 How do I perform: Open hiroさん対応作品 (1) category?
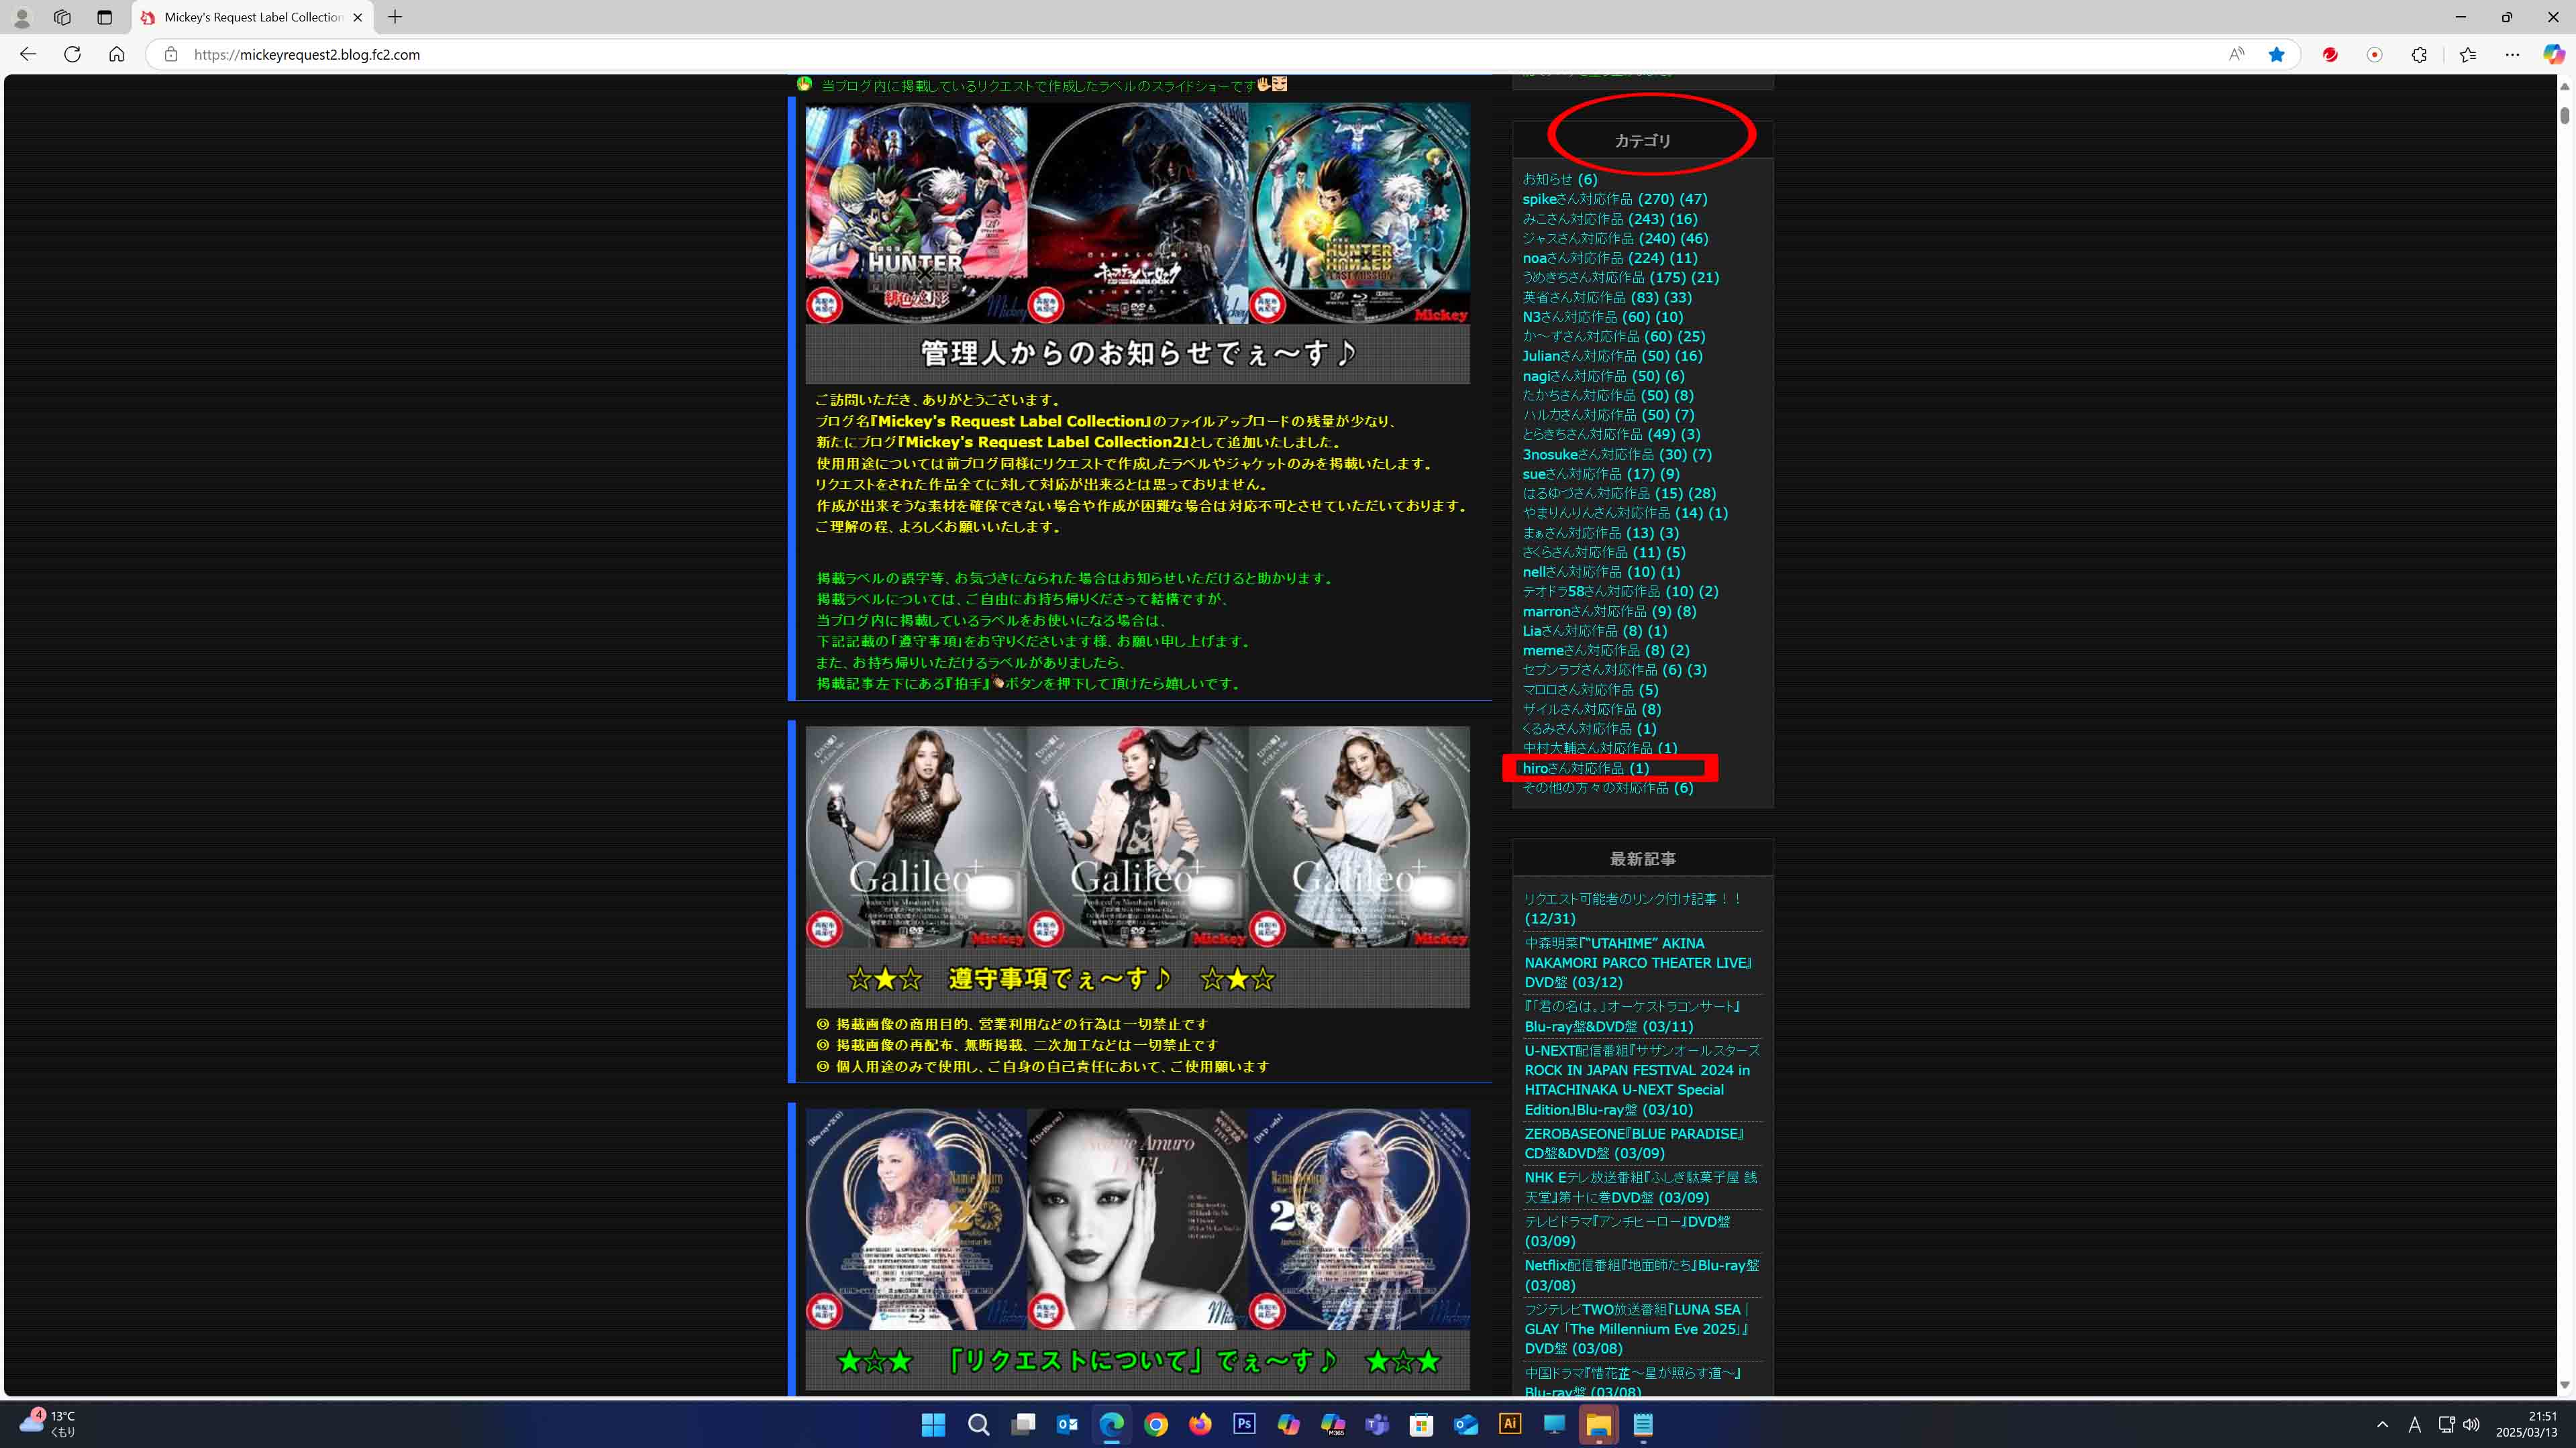tap(1585, 767)
